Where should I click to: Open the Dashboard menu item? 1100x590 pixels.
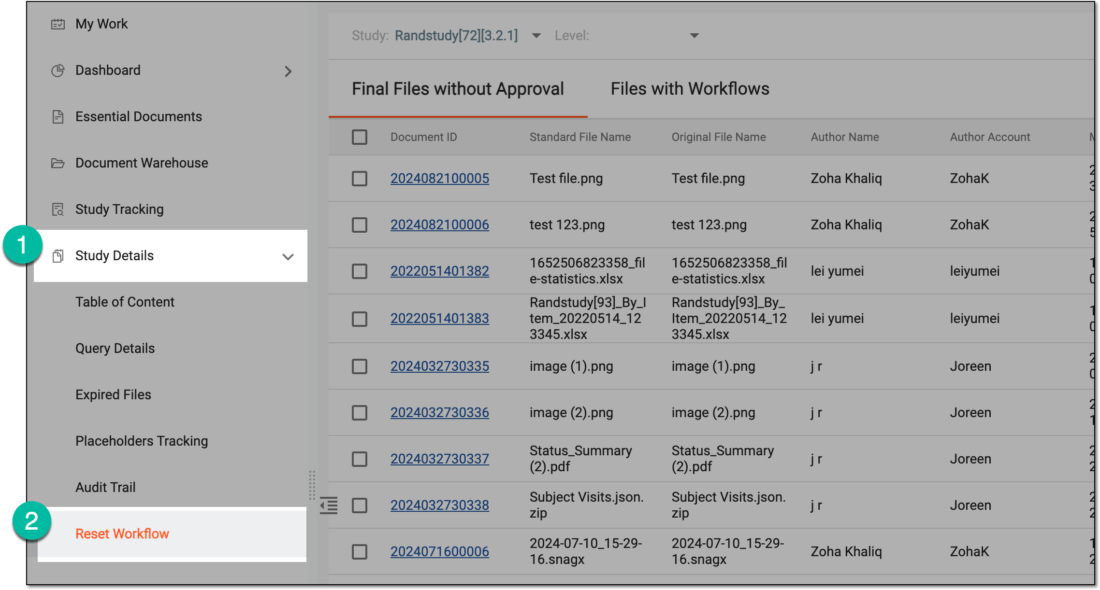pyautogui.click(x=108, y=70)
